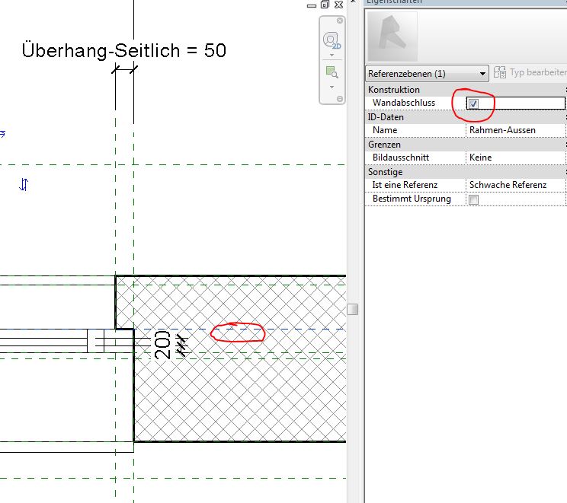Viewport: 567px width, 503px height.
Task: Restore down the drawing view window
Action: click(325, 5)
